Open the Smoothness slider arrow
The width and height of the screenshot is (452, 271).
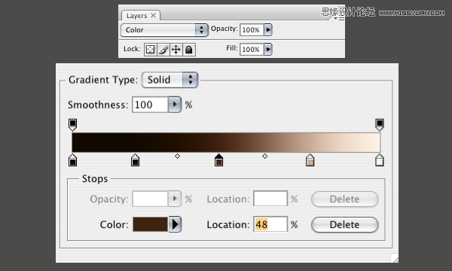(x=175, y=105)
